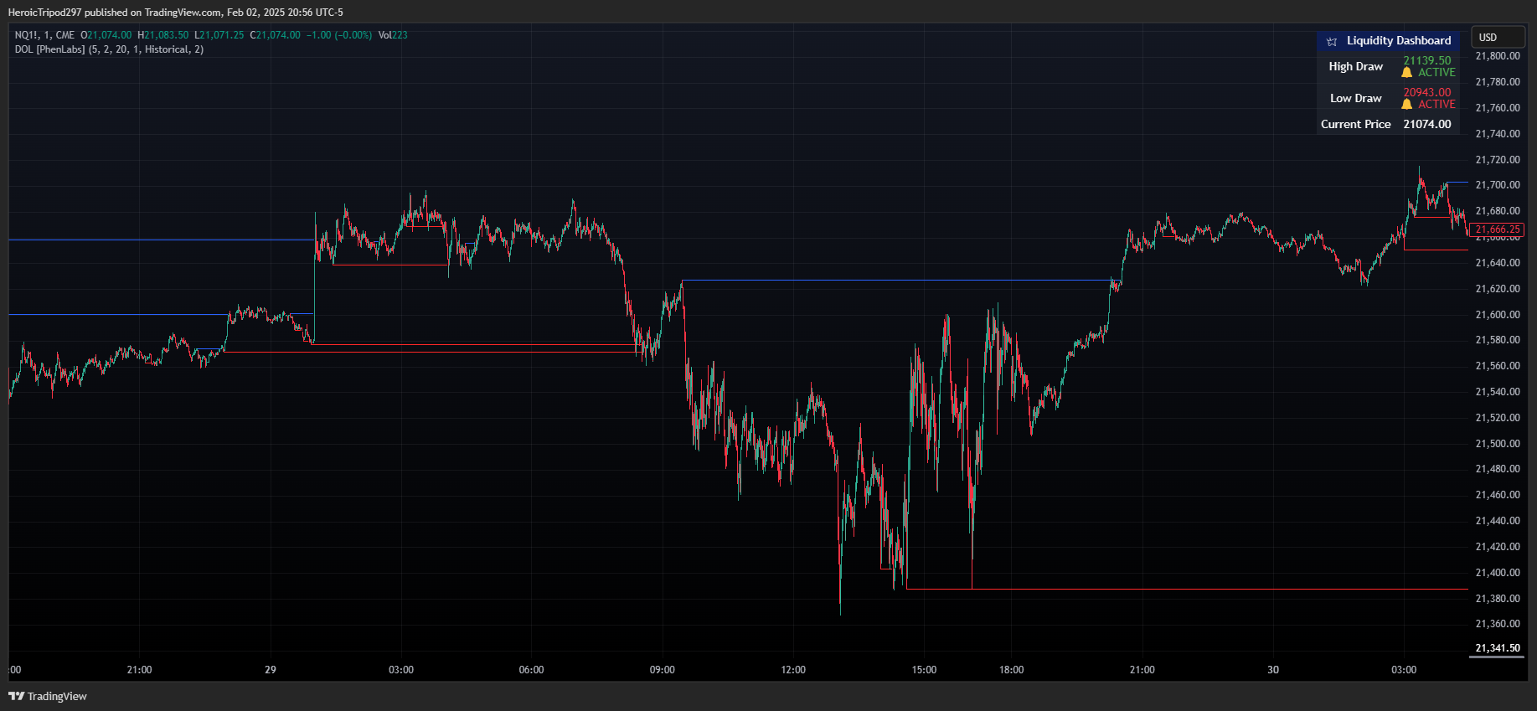Click the Liquidity Dashboard sparkle icon

[1332, 41]
